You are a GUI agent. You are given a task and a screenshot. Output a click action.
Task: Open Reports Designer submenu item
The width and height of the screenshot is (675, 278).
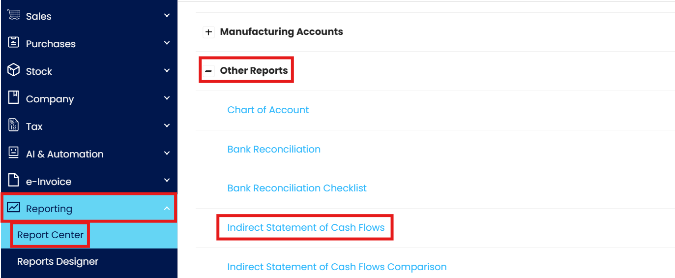point(58,262)
